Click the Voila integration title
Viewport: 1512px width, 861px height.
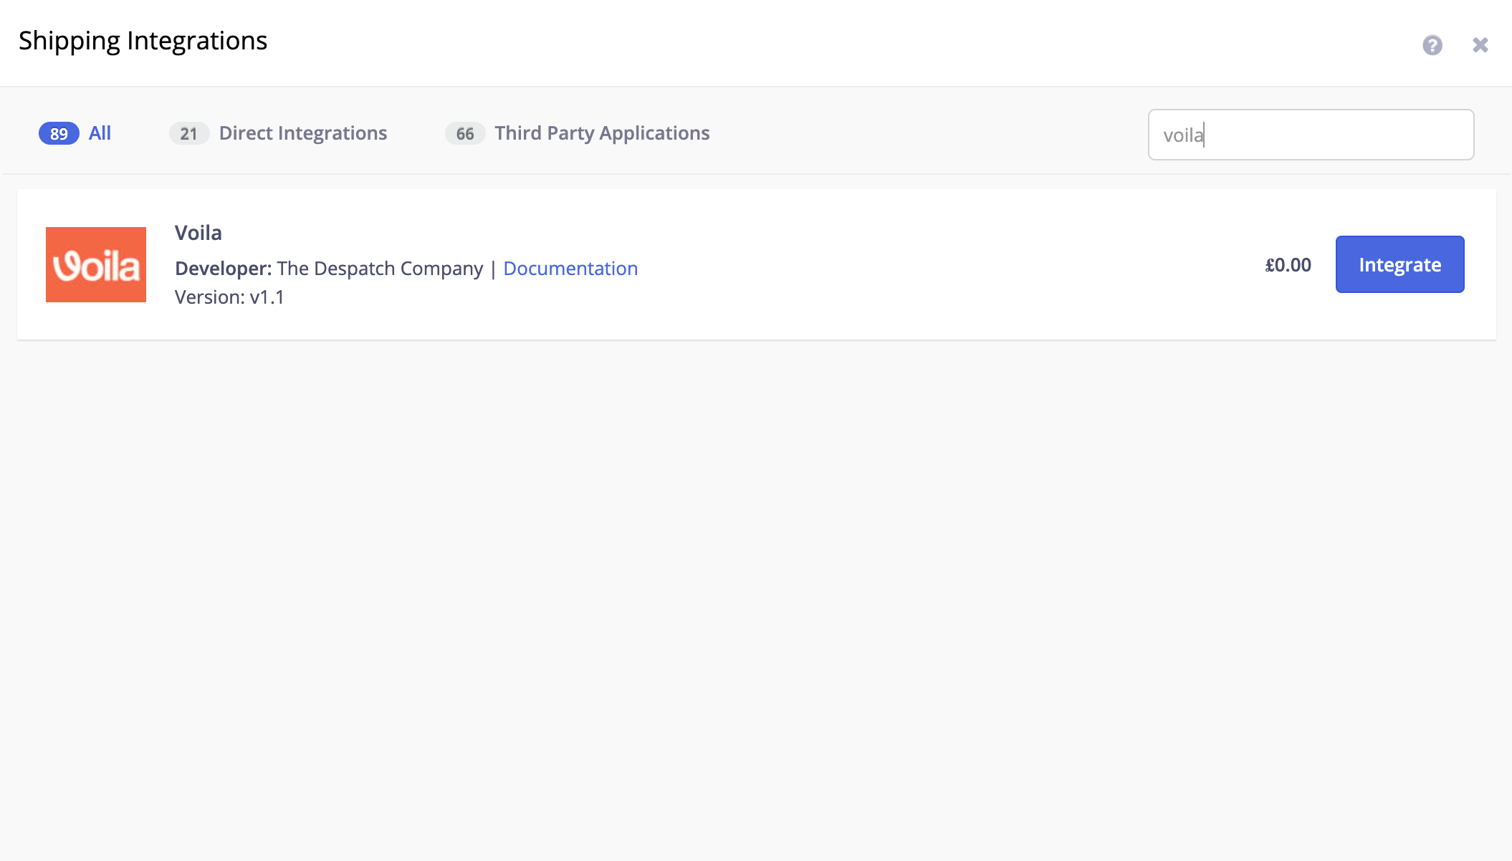(x=198, y=233)
